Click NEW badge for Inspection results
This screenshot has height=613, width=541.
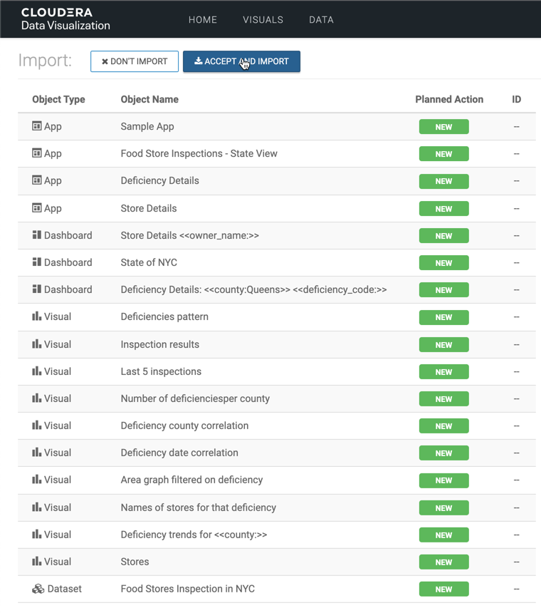[443, 345]
